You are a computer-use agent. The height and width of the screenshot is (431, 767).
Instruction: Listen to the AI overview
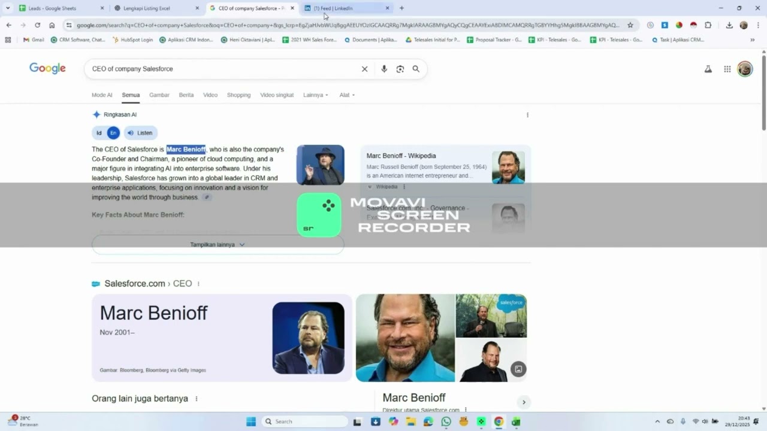[x=140, y=133]
